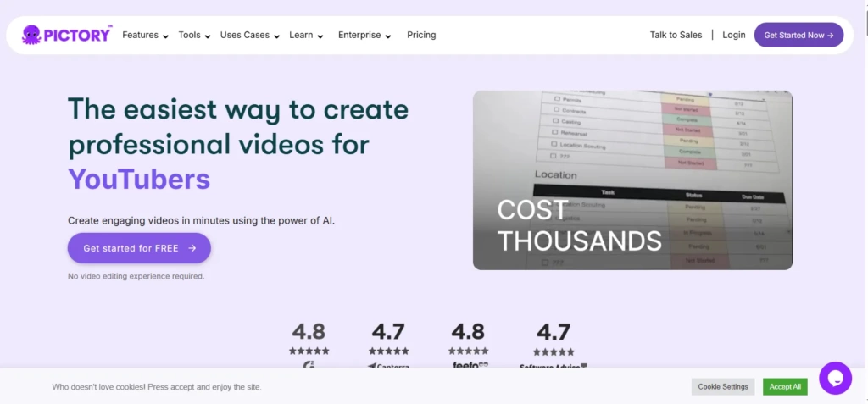Click the G2 4.8 rating
The height and width of the screenshot is (404, 868).
coord(309,331)
